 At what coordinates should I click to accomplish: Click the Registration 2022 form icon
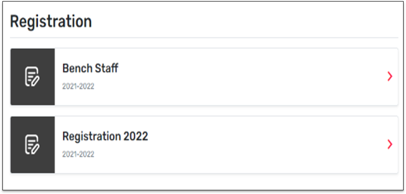coord(32,144)
